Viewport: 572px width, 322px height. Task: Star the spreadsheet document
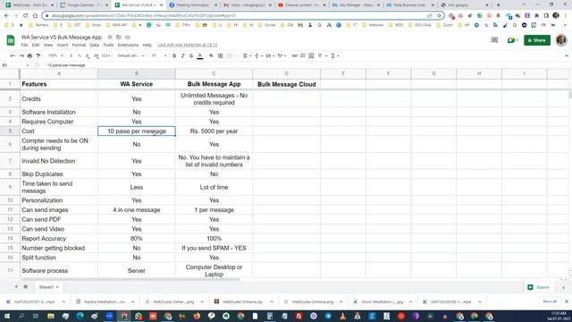tap(110, 38)
